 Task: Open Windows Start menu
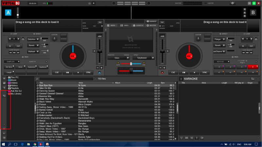pyautogui.click(x=3, y=144)
